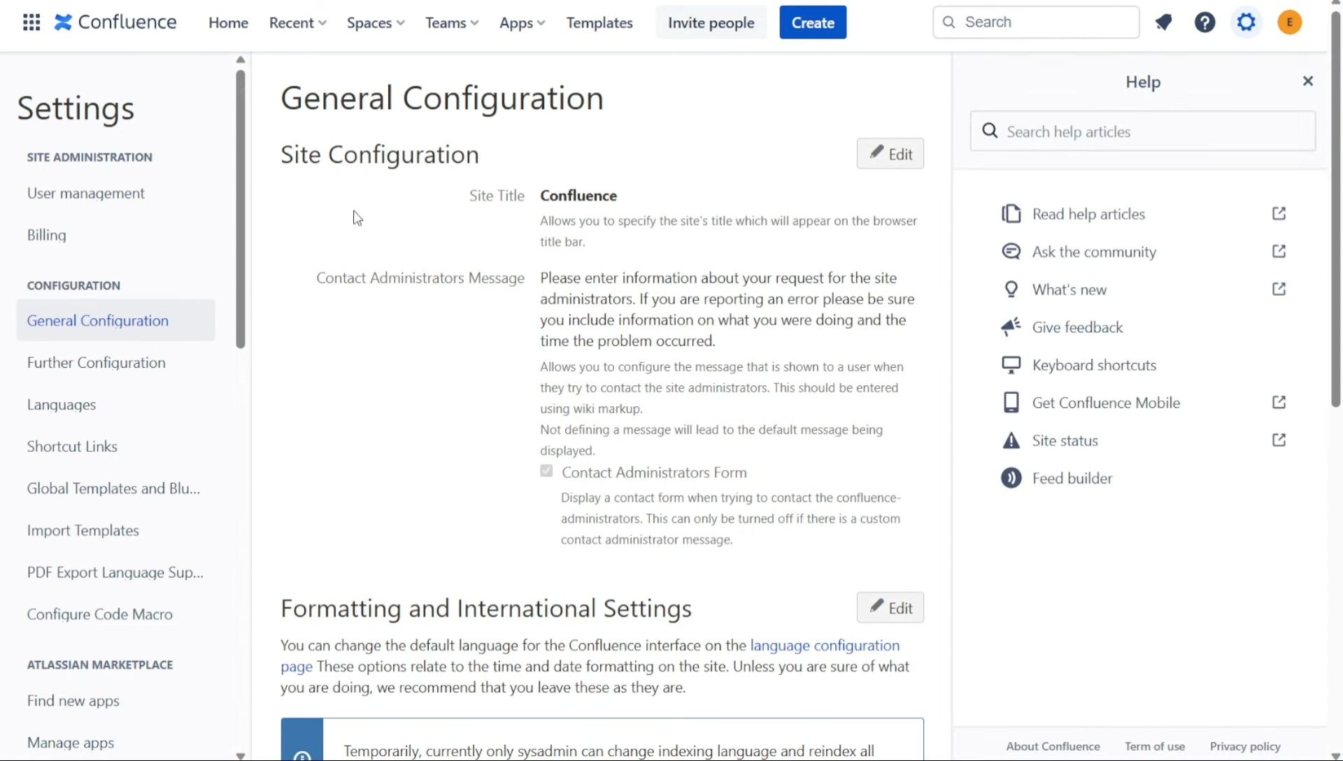This screenshot has height=761, width=1343.
Task: Open the About Confluence link
Action: 1053,746
